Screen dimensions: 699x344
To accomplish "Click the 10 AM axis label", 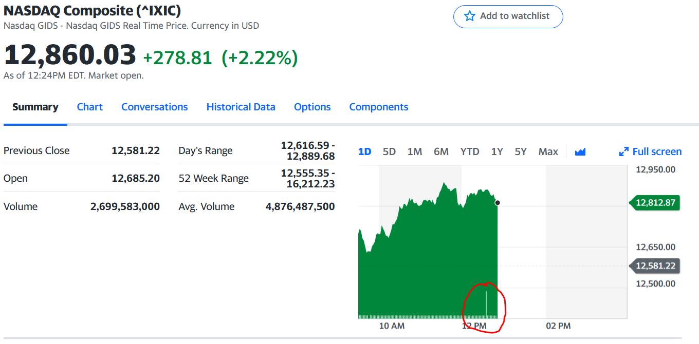I will click(392, 326).
